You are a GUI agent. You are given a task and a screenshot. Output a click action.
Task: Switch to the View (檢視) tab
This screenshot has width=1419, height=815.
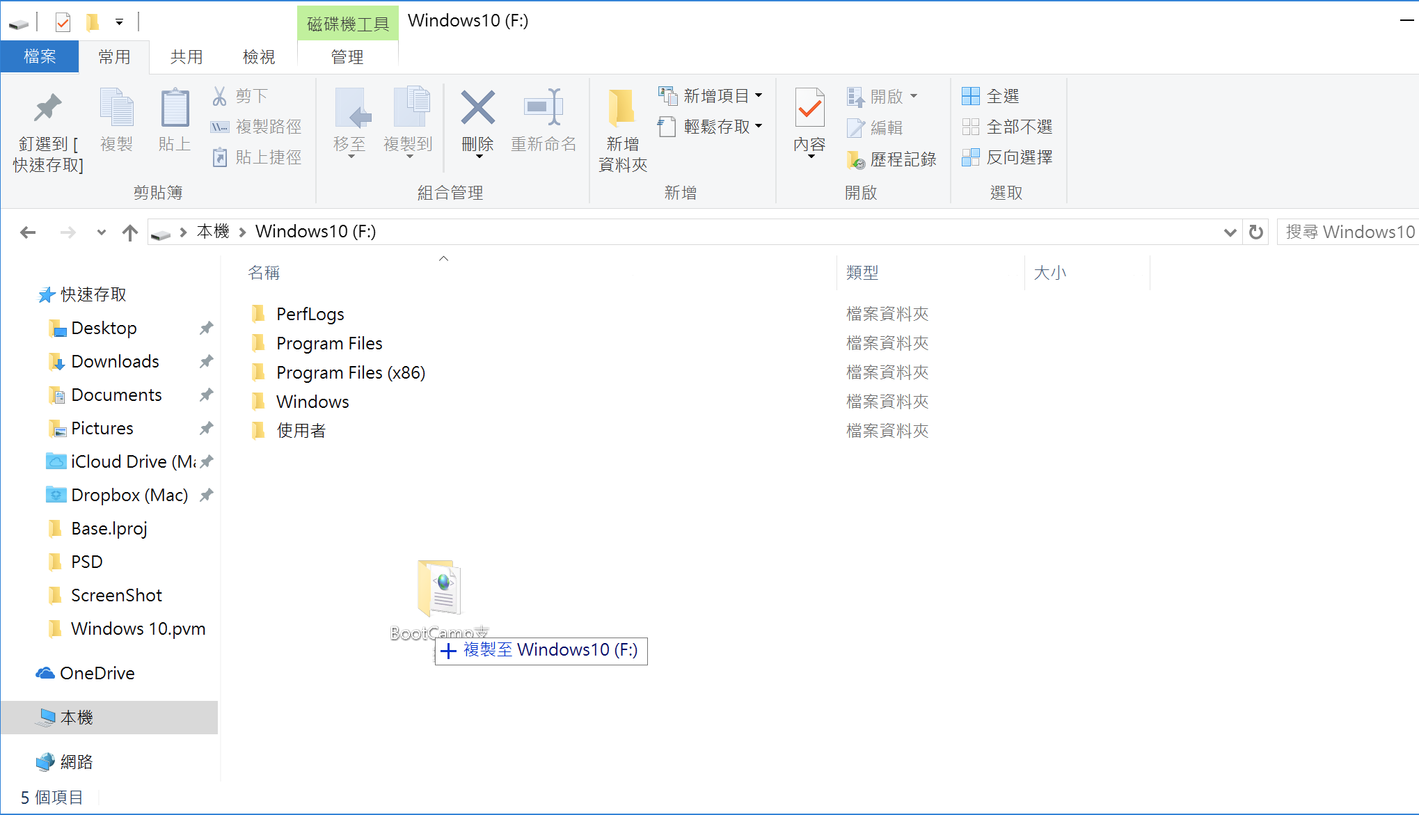[x=259, y=56]
